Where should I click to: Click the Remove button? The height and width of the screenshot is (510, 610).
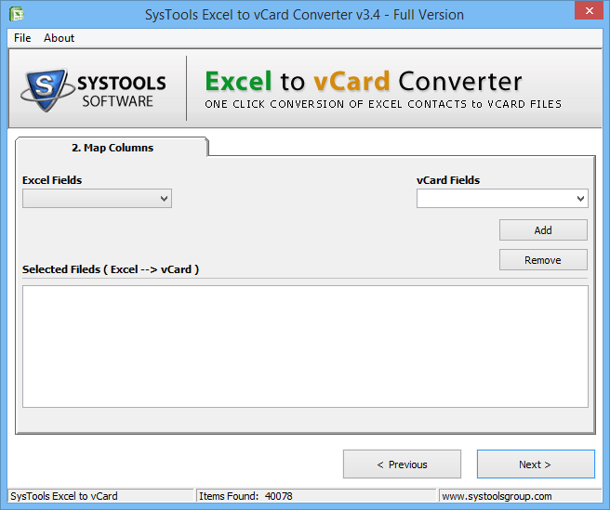[543, 260]
